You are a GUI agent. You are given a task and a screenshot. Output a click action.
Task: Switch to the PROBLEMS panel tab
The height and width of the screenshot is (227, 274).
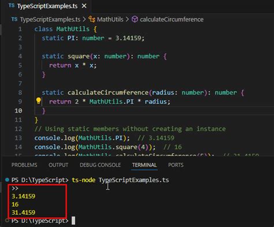(24, 165)
